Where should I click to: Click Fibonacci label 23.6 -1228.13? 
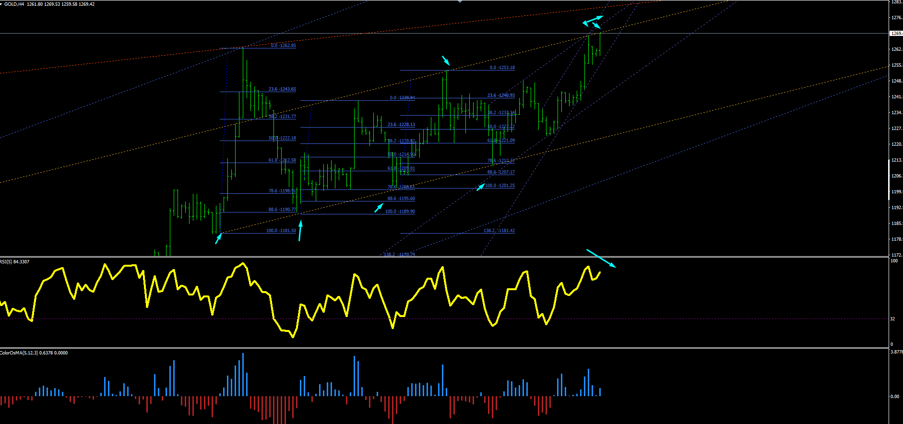pyautogui.click(x=401, y=125)
